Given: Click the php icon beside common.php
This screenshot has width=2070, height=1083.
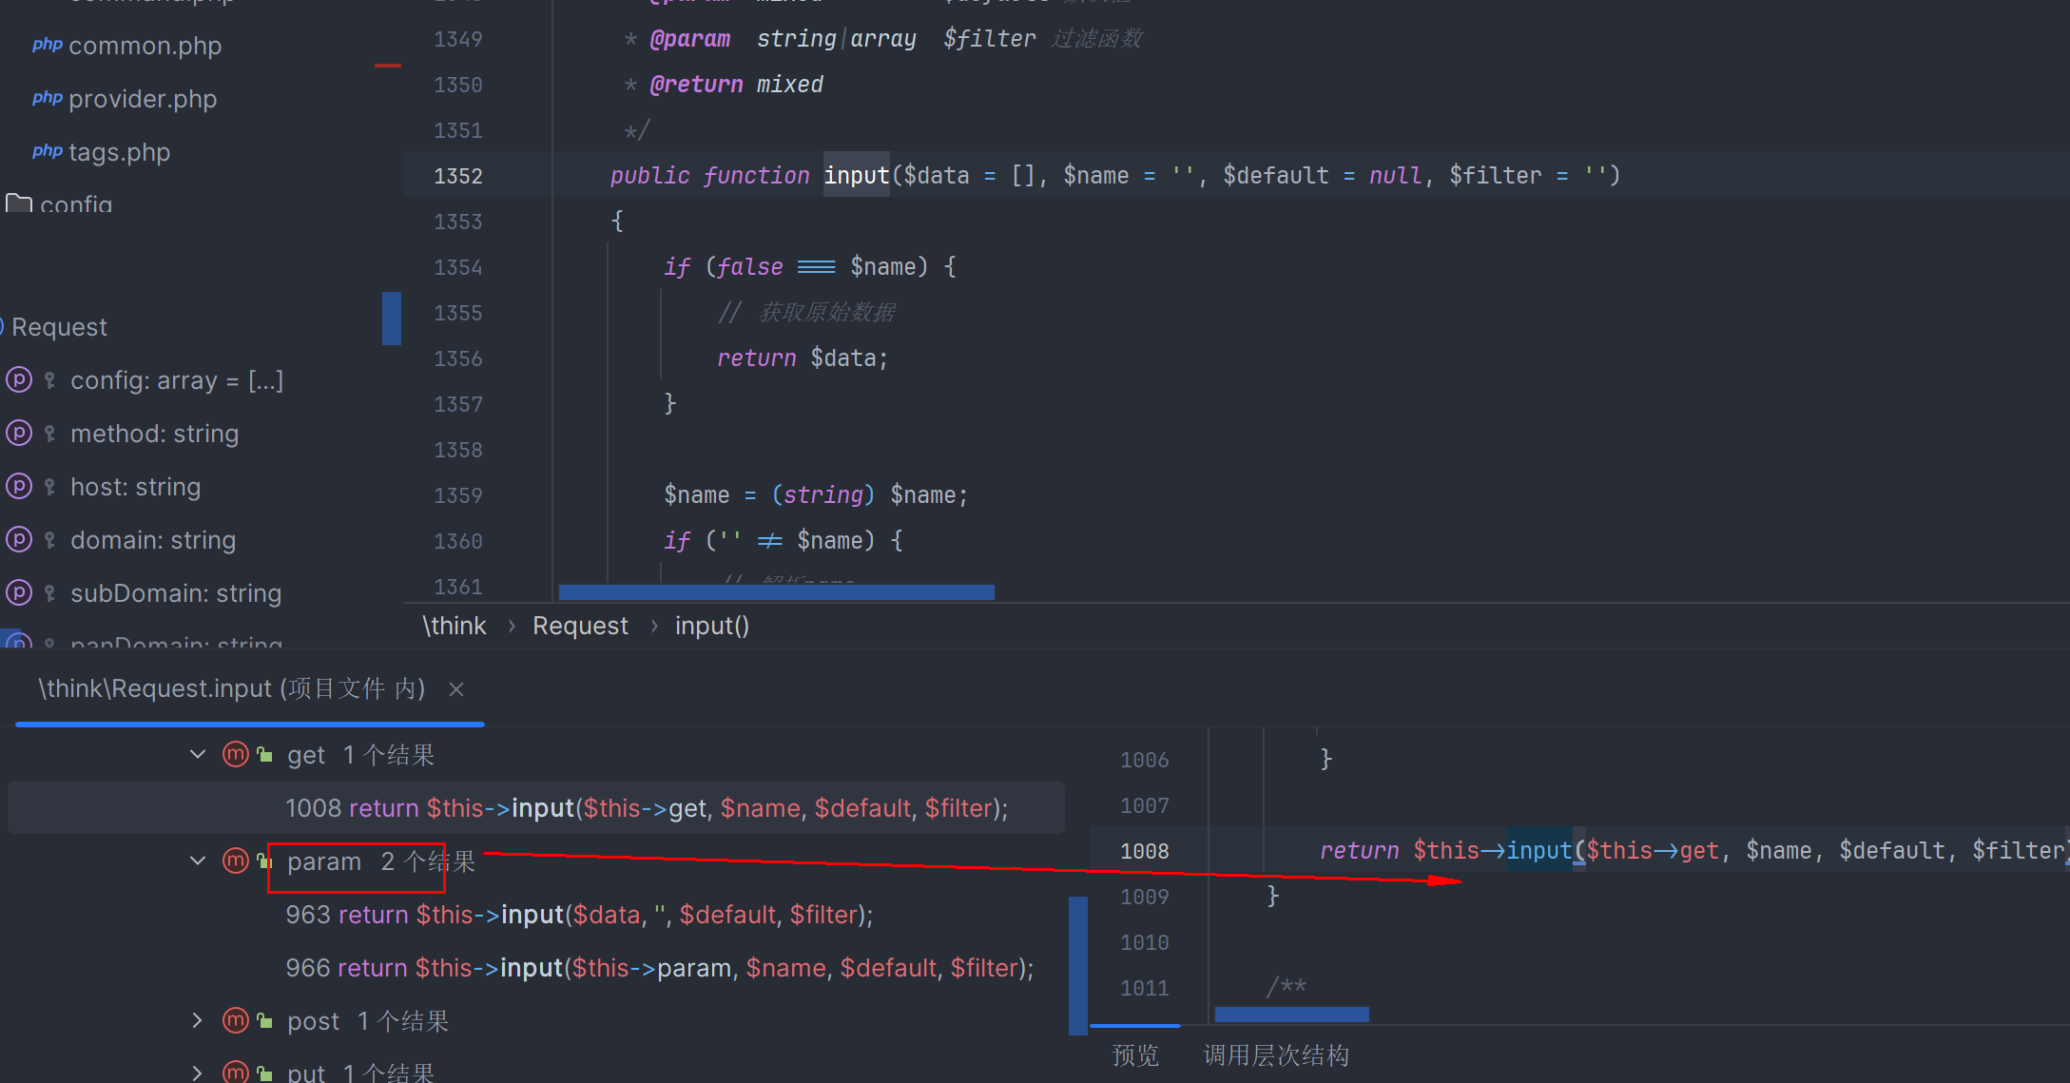Looking at the screenshot, I should (48, 45).
